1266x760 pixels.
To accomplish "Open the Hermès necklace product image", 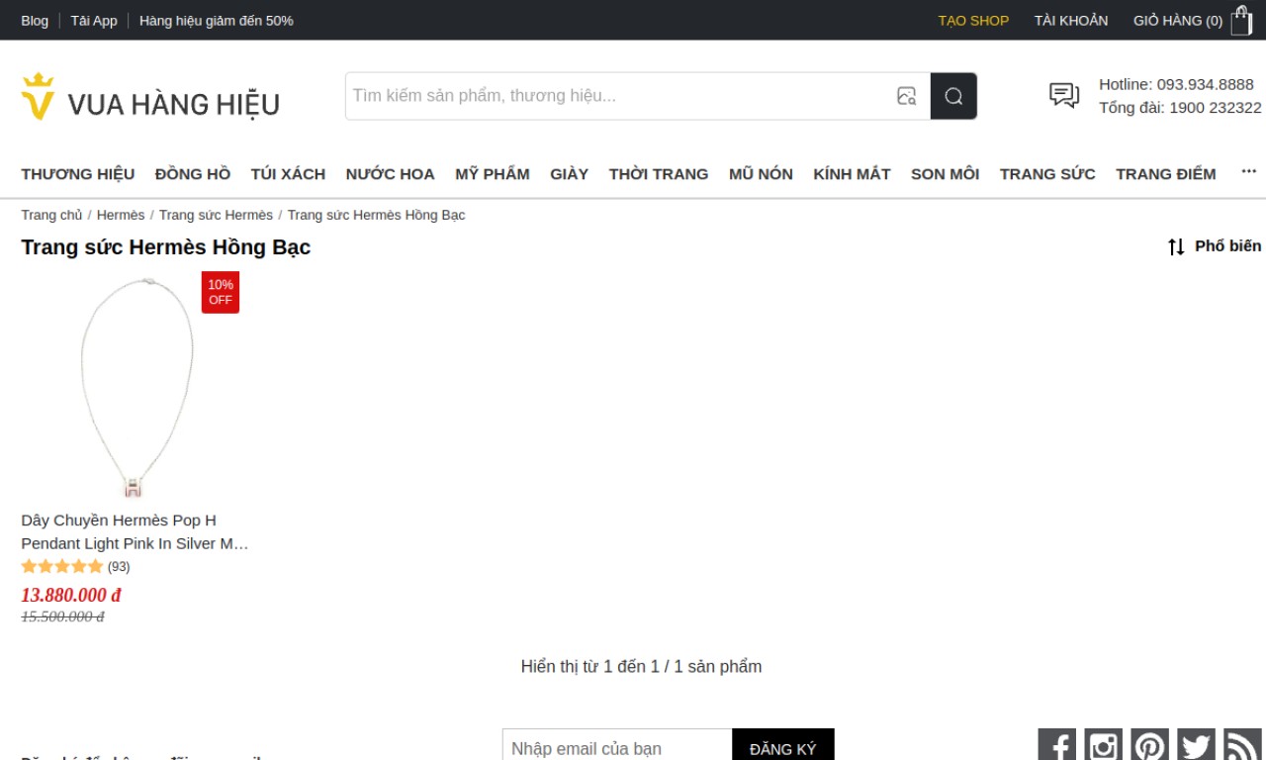I will 136,387.
